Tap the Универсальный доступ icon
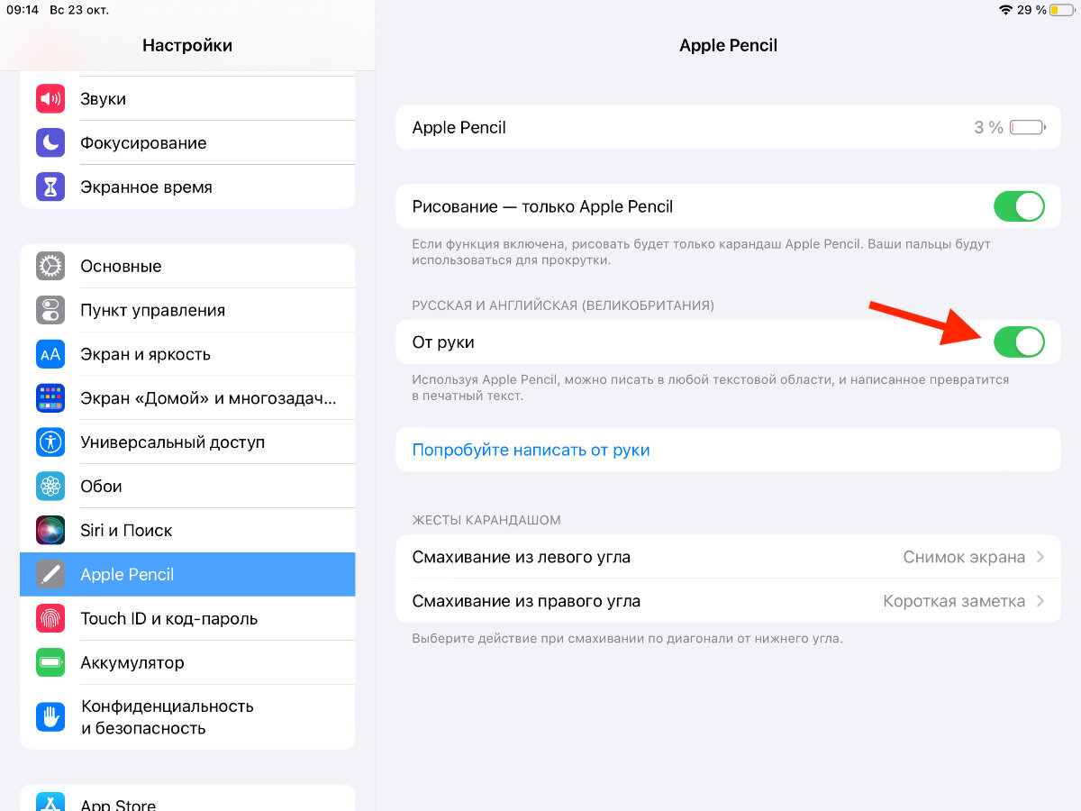 50,442
